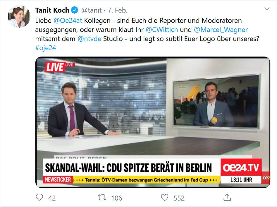Open the 7. Feb. timestamp
The width and height of the screenshot is (277, 207).
(x=118, y=10)
